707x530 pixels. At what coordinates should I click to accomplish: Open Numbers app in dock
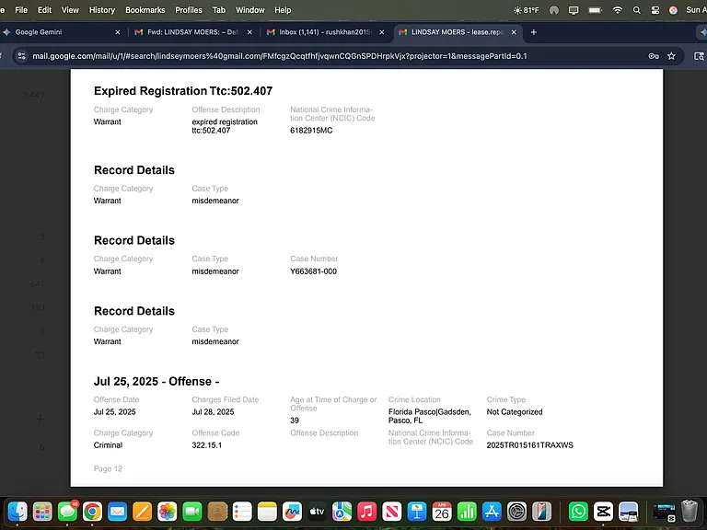point(467,512)
